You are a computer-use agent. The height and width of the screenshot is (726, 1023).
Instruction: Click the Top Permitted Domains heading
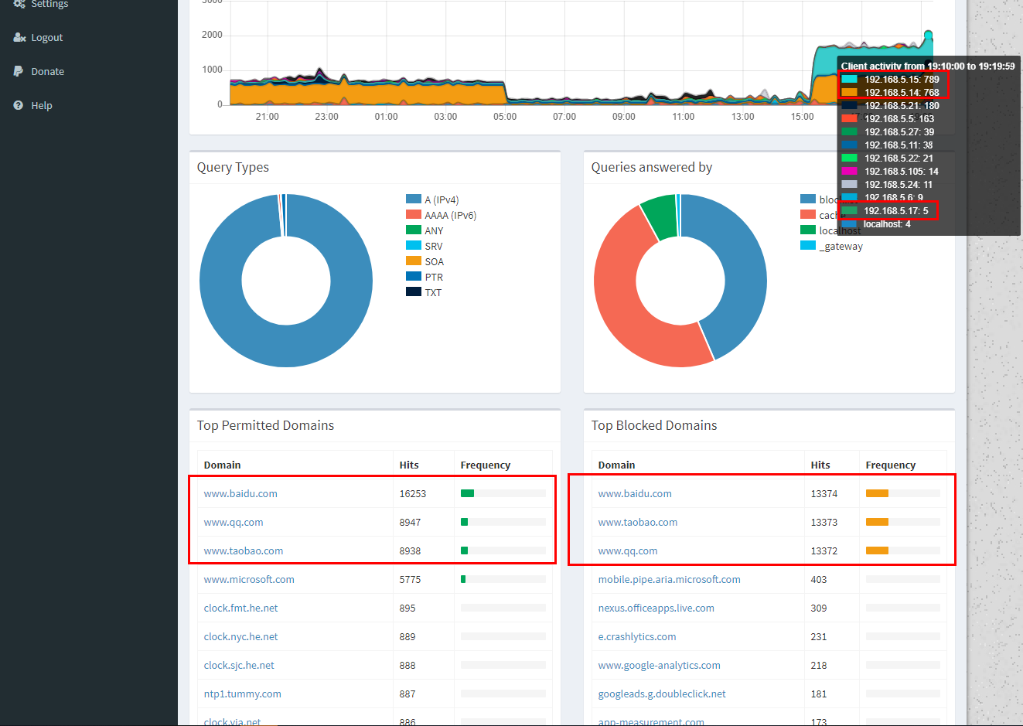265,425
